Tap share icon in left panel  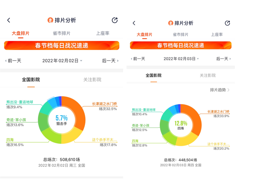point(115,20)
